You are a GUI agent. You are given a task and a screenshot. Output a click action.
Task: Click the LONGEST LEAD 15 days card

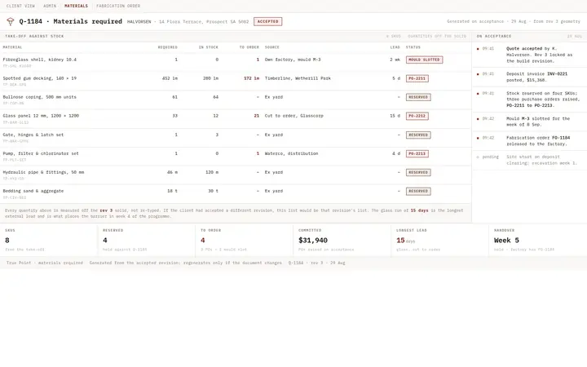[439, 241]
